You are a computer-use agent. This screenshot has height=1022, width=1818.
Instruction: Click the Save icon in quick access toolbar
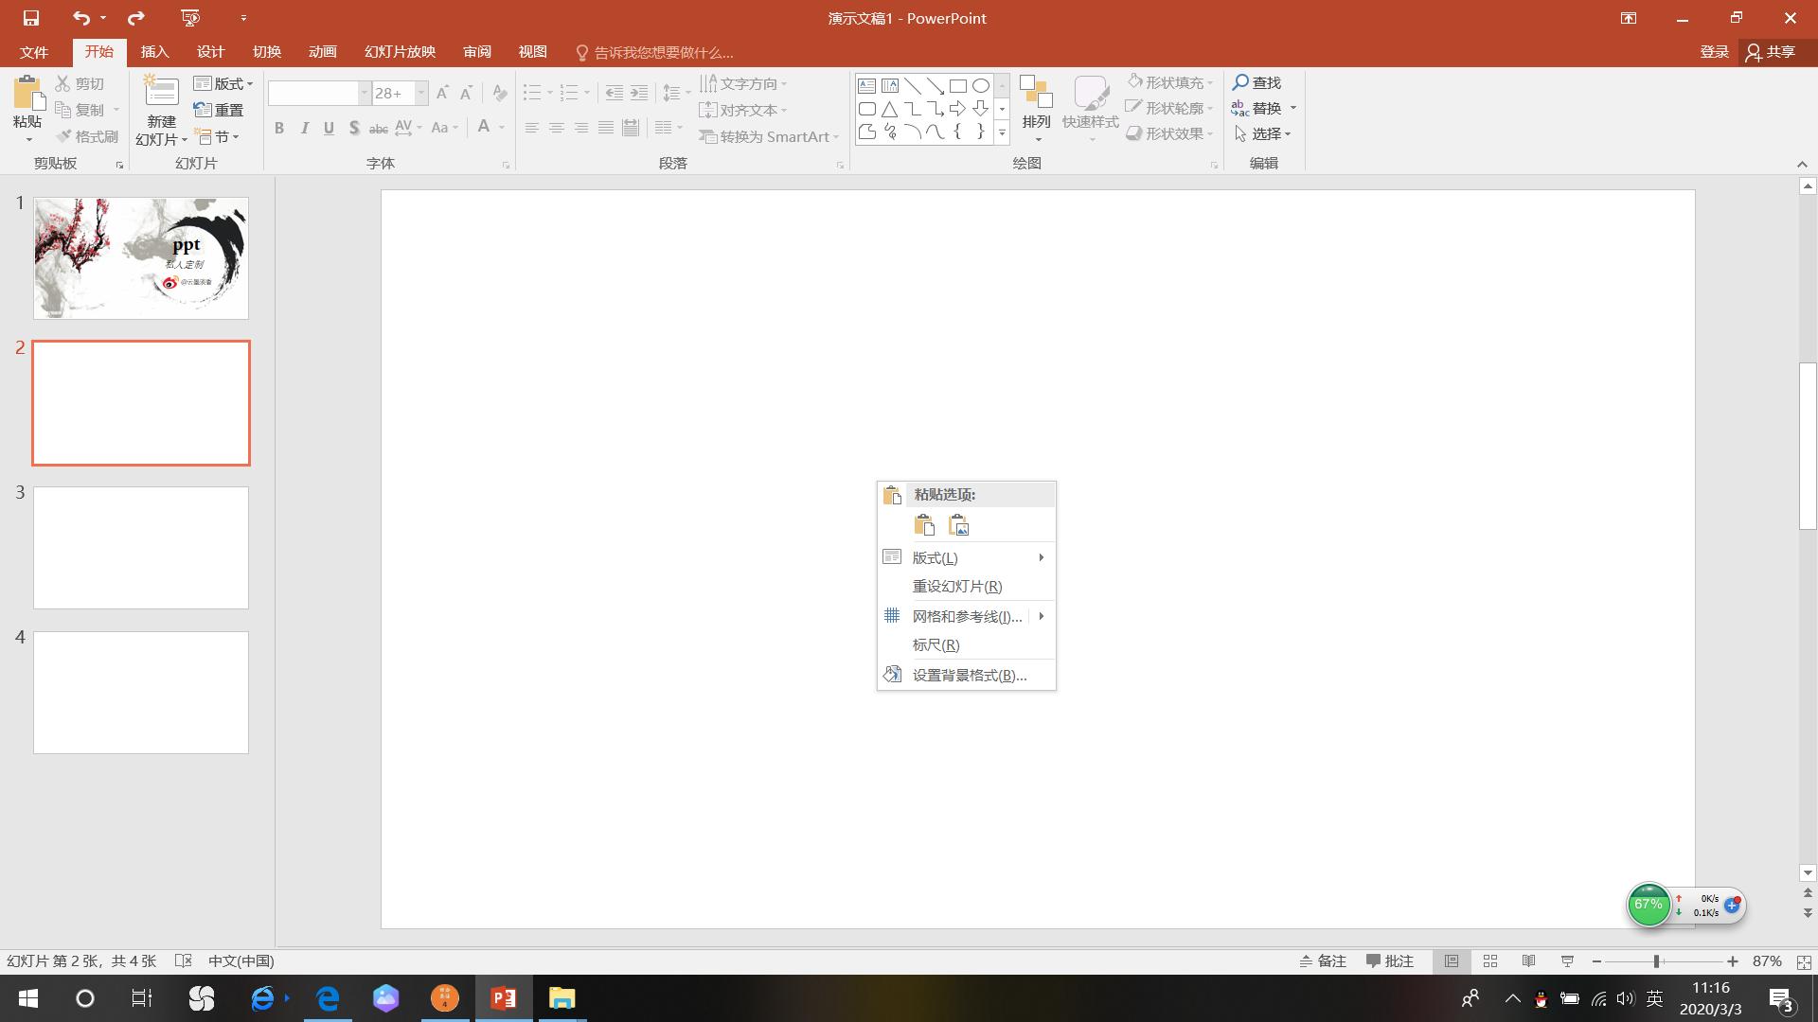30,18
